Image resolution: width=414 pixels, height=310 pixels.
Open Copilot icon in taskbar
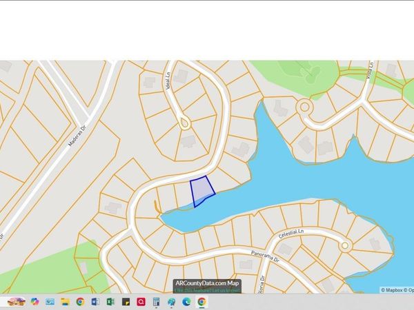pyautogui.click(x=34, y=302)
